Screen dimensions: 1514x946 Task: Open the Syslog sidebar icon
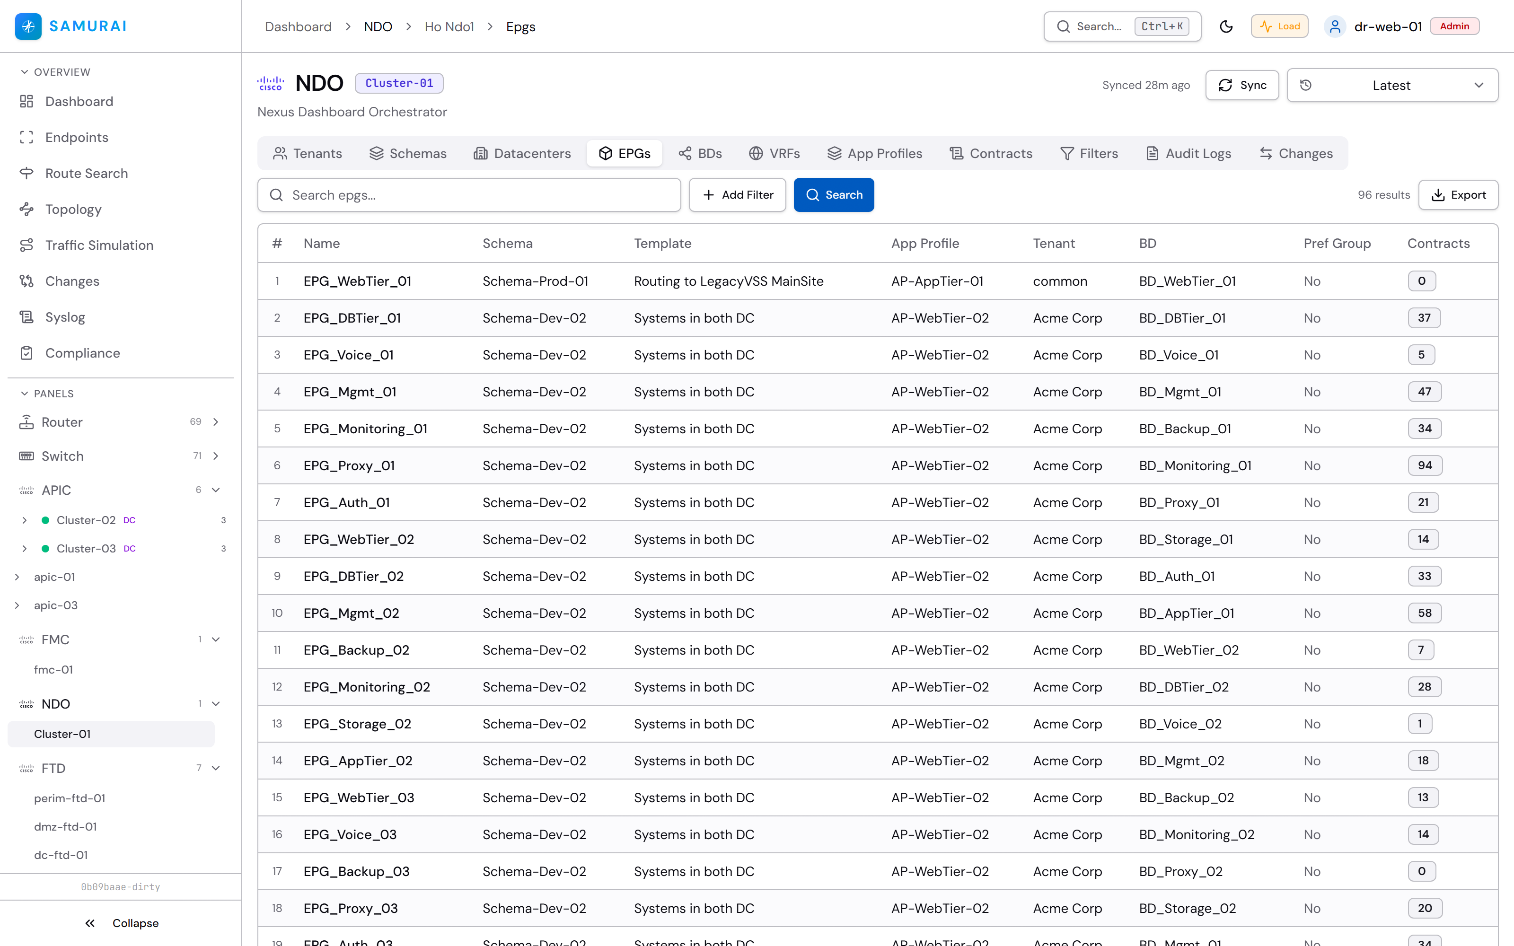tap(26, 317)
